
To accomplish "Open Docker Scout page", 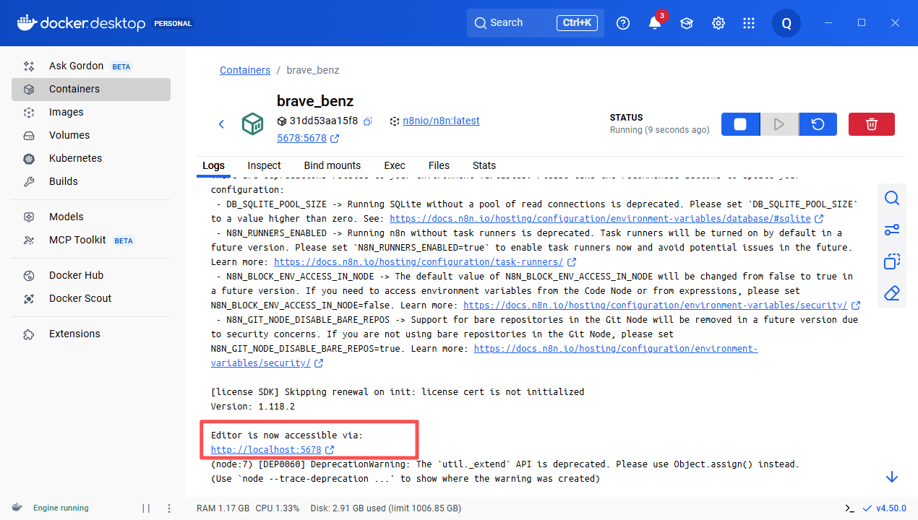I will [x=91, y=298].
